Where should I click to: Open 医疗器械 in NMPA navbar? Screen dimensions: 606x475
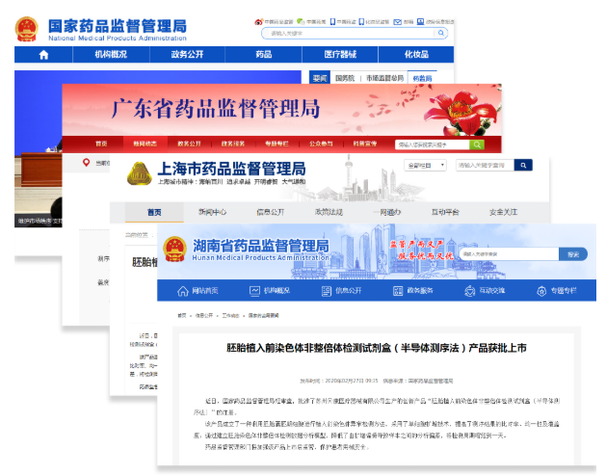pyautogui.click(x=340, y=55)
